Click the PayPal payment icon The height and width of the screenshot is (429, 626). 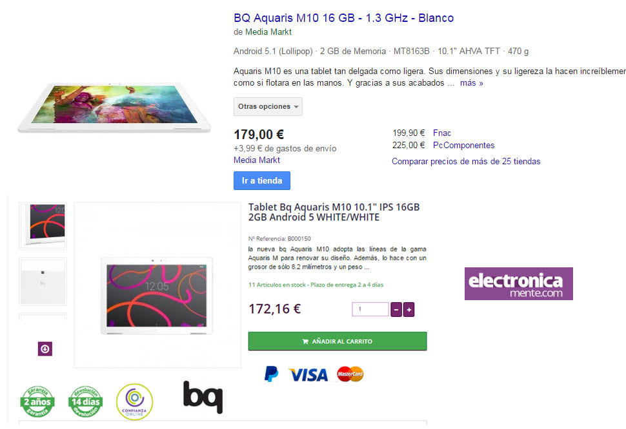click(272, 374)
